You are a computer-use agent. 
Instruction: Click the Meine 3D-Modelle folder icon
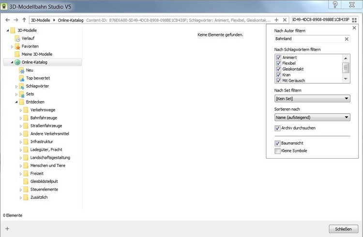[17, 54]
